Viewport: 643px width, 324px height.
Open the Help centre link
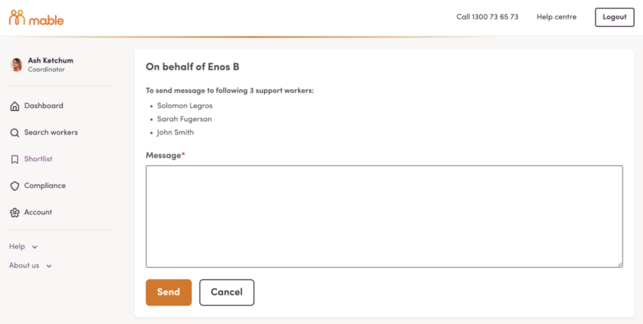[556, 17]
